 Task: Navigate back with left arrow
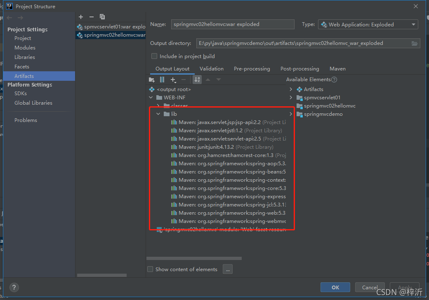[x=9, y=18]
